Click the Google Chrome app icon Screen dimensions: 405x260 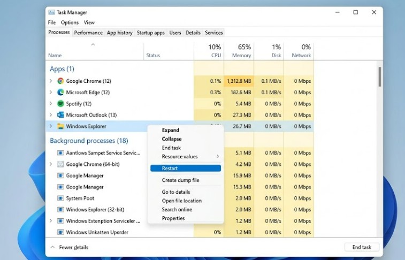tap(60, 81)
